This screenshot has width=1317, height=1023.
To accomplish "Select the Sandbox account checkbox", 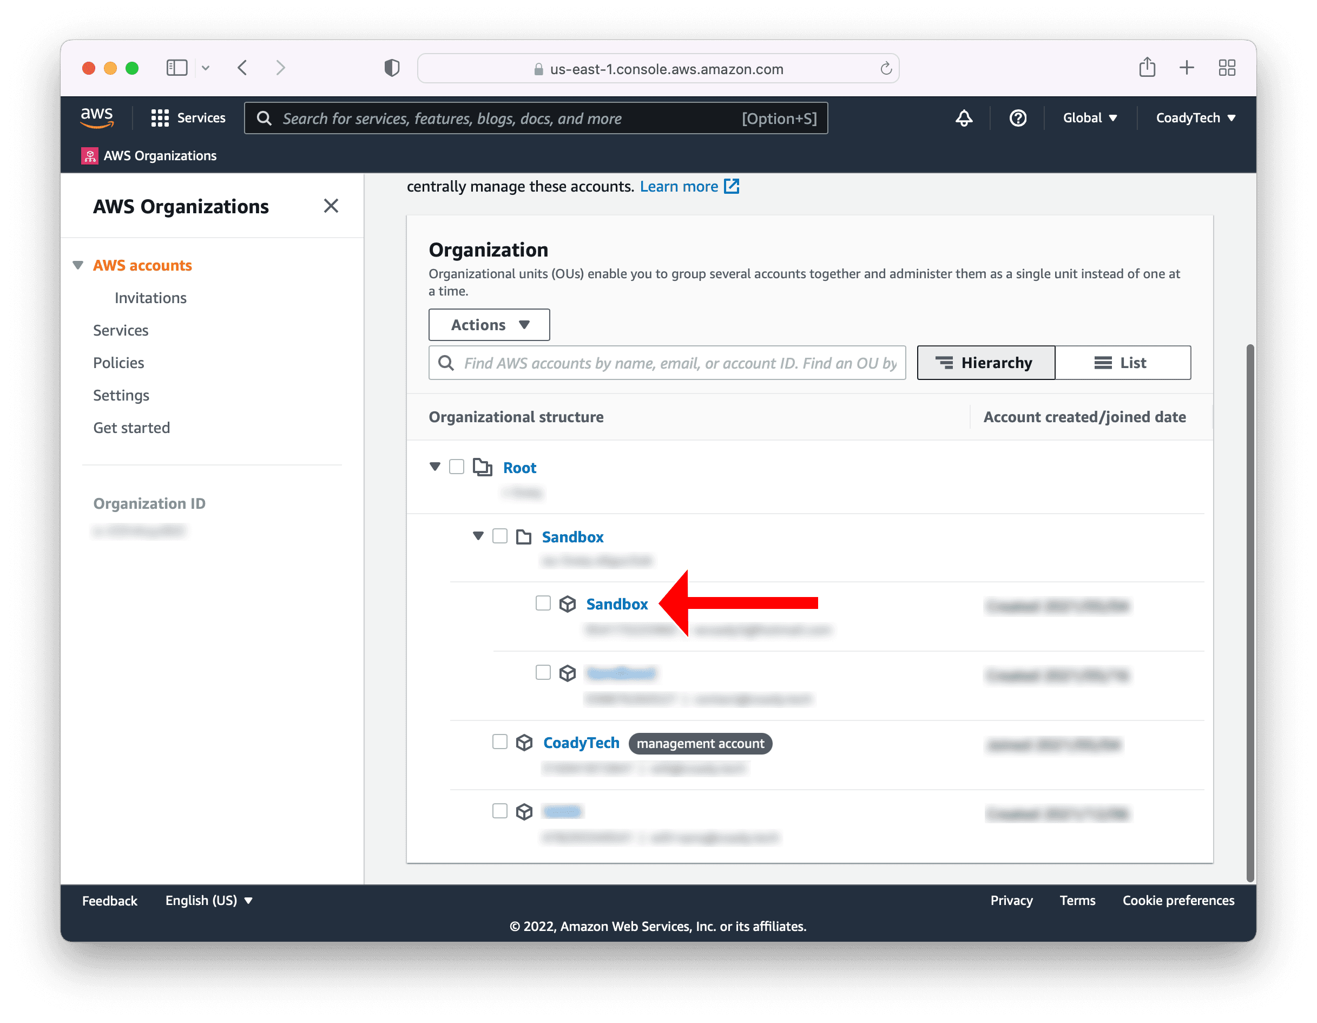I will (x=543, y=602).
